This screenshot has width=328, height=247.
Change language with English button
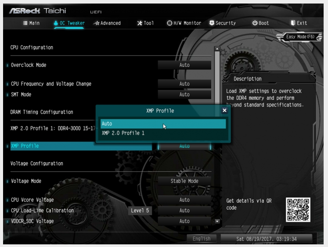(202, 239)
